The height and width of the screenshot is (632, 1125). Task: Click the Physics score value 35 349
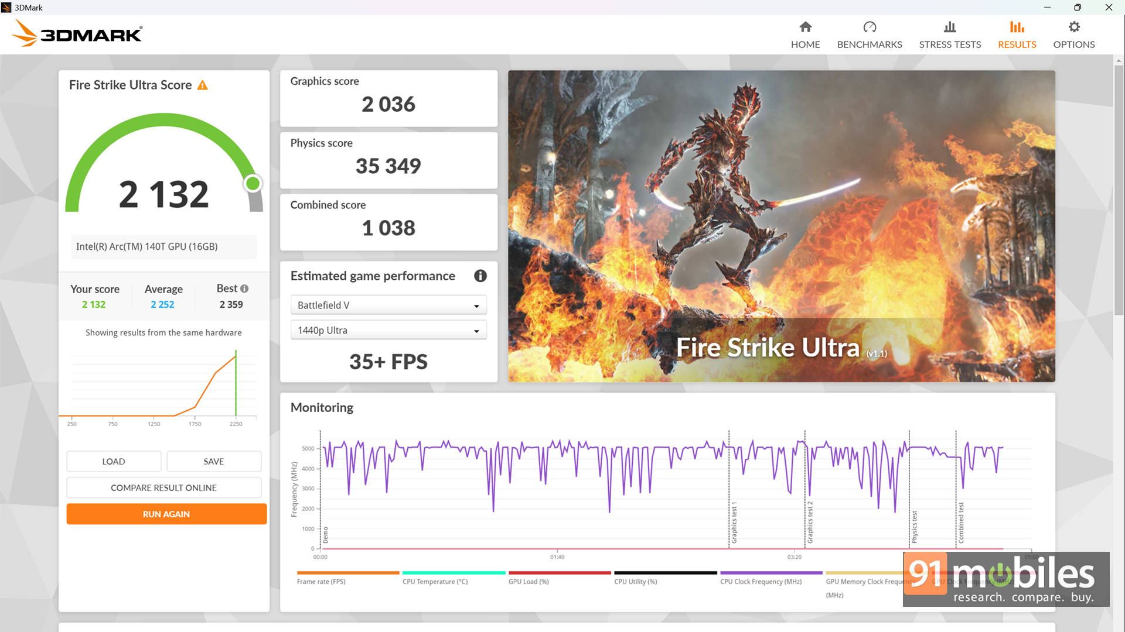tap(388, 166)
